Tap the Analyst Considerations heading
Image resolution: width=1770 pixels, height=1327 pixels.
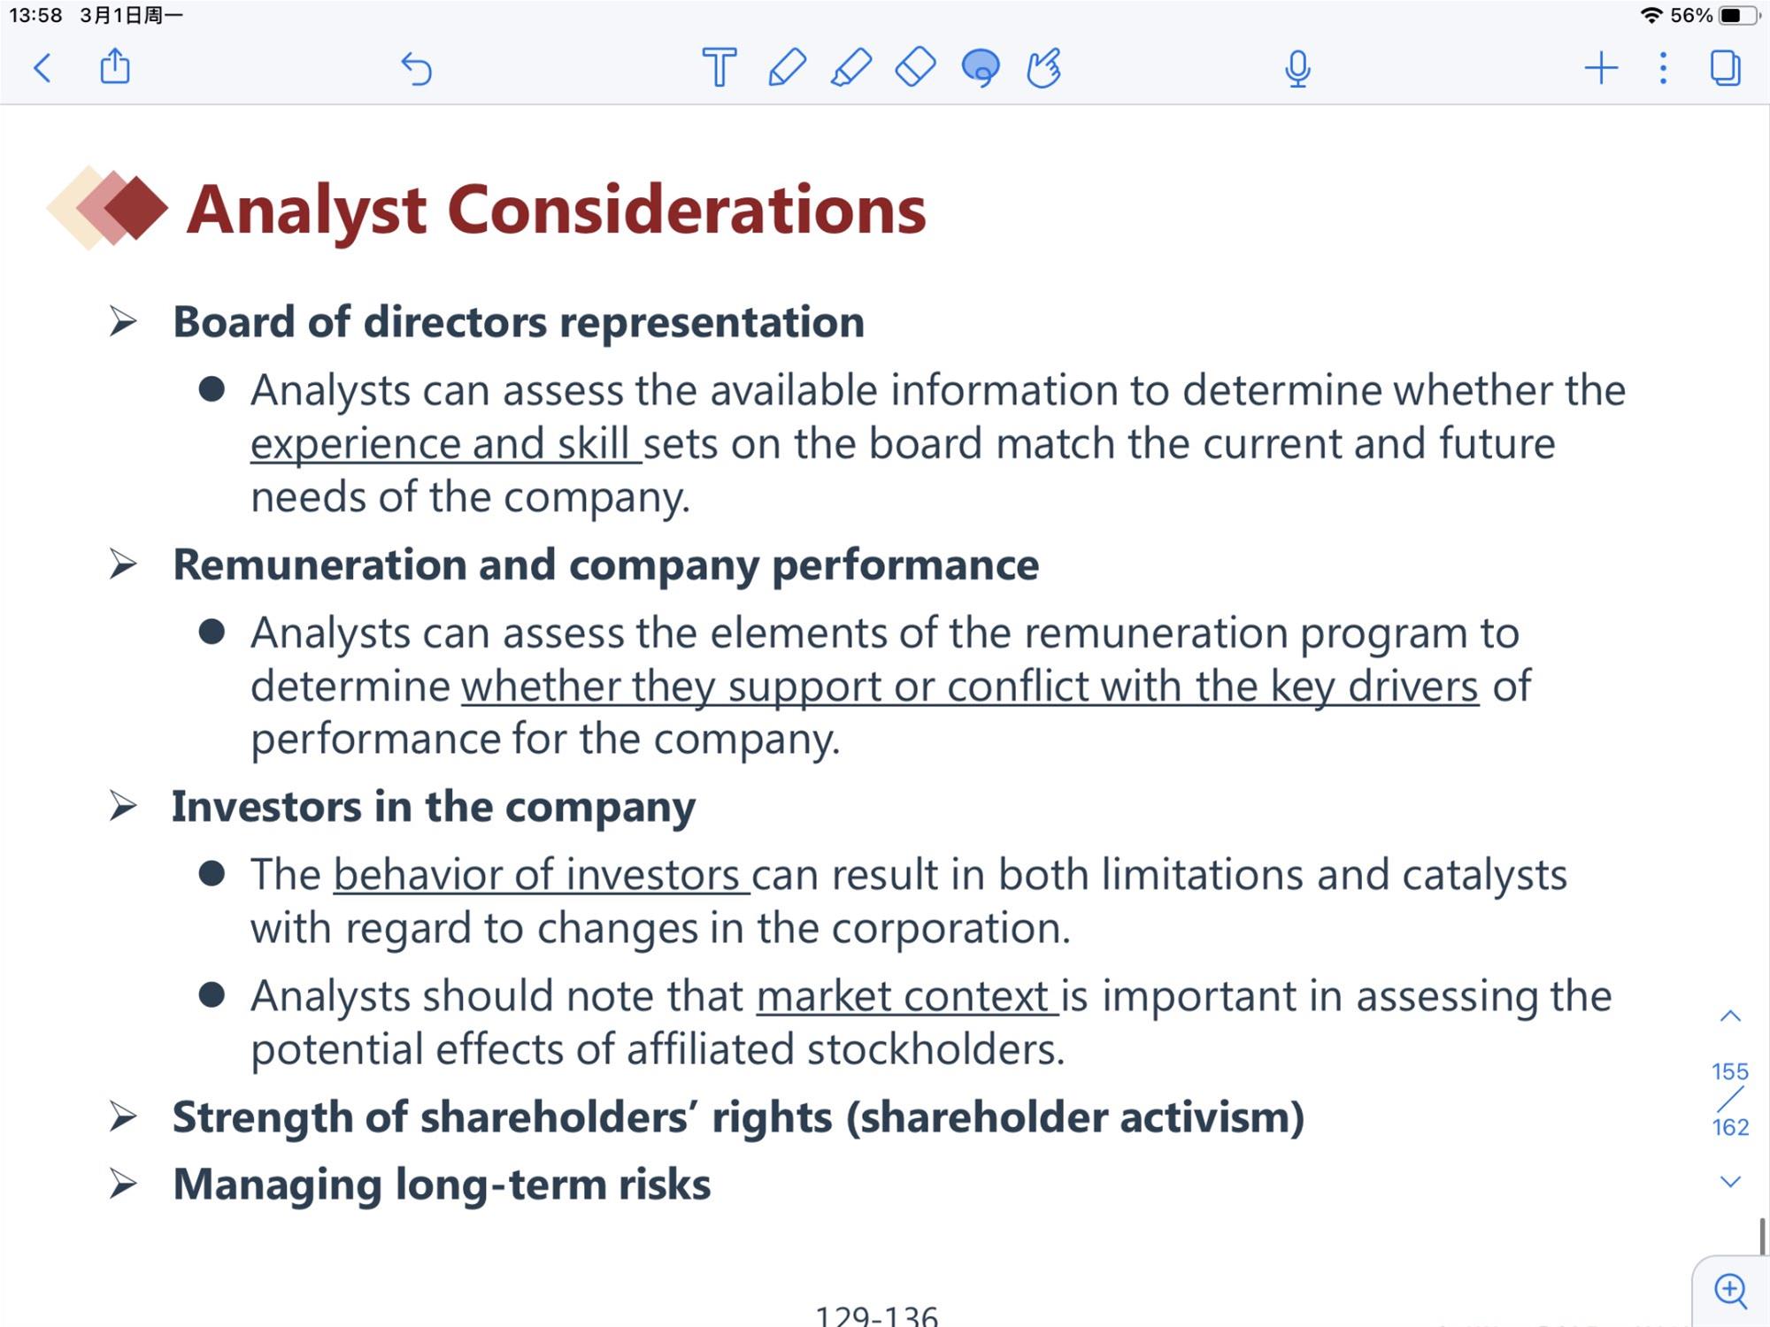556,209
